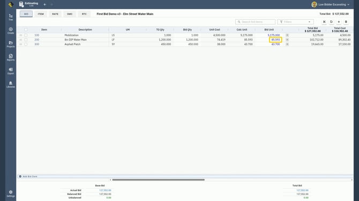Sort by the Bid Qty column header
The height and width of the screenshot is (201, 359).
pos(188,30)
